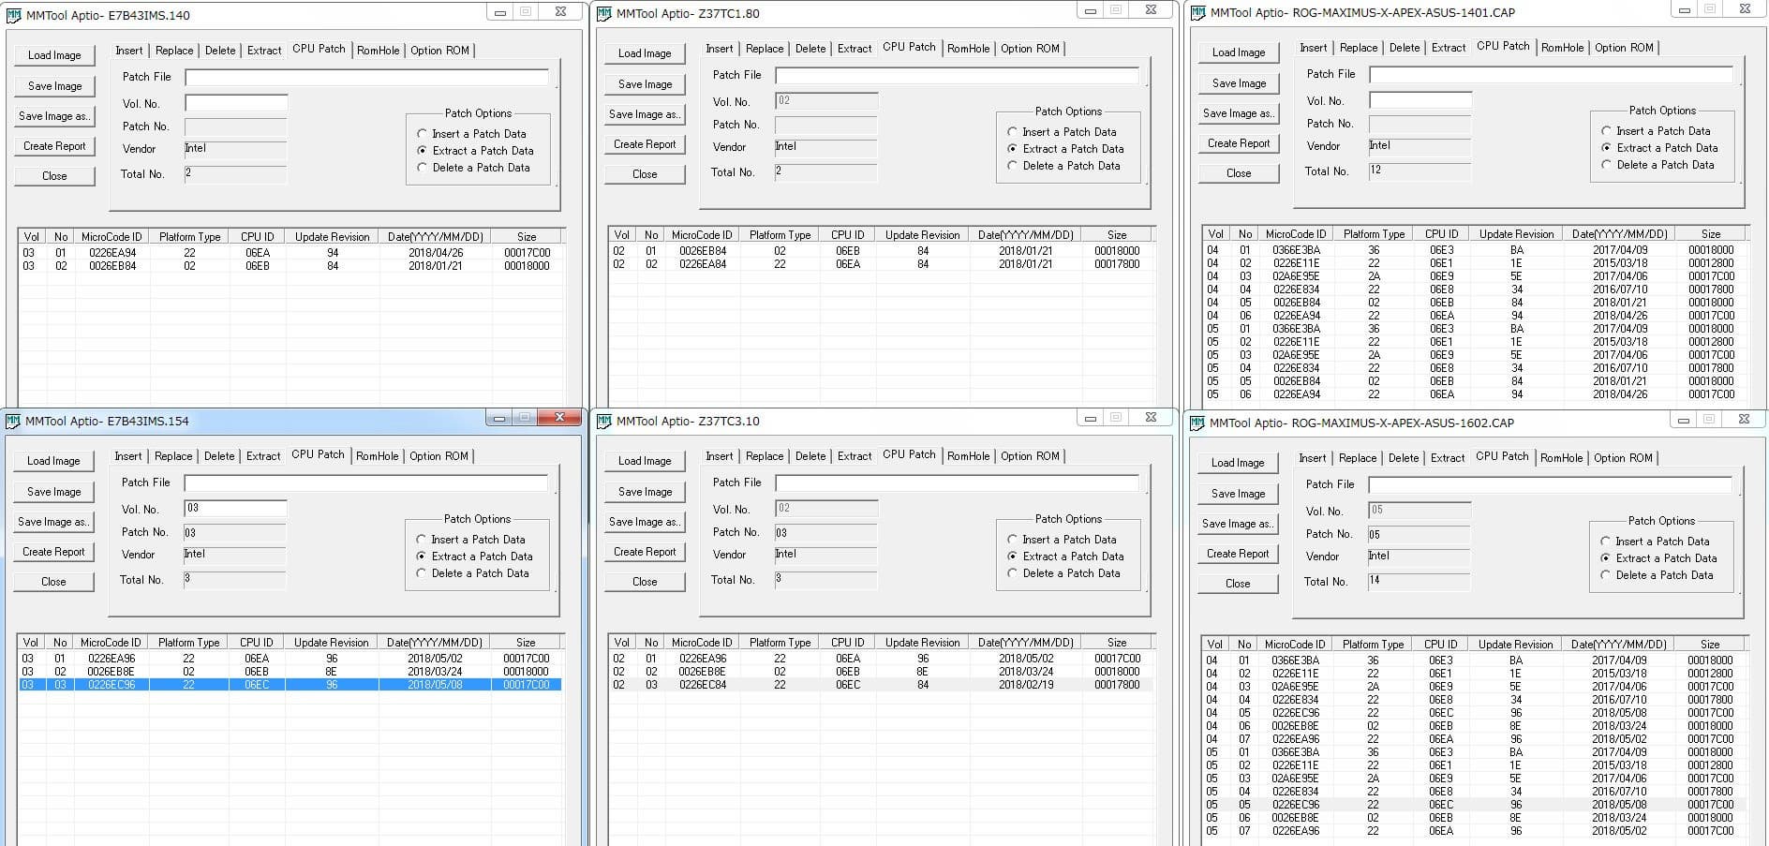This screenshot has width=1769, height=846.
Task: Select row 0226EC84 in Z37TC3.10 window
Action: click(x=881, y=685)
